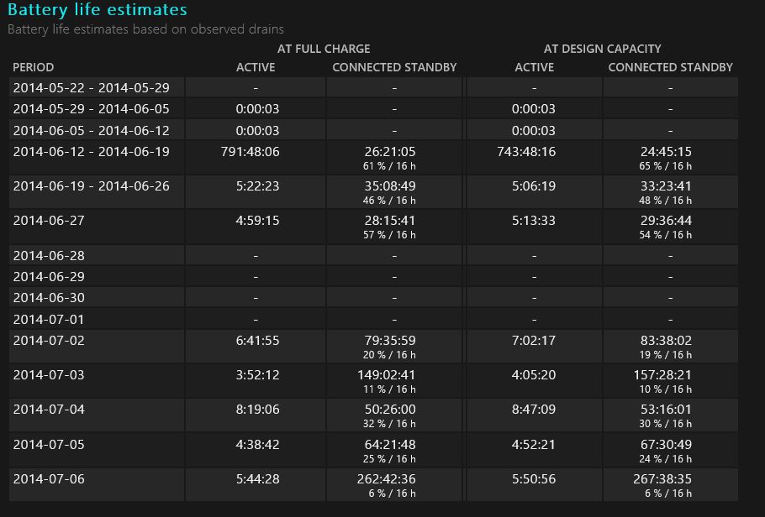
Task: Select the 2014-06-27 period cell
Action: [49, 221]
